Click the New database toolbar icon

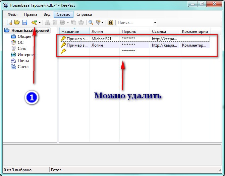click(9, 22)
